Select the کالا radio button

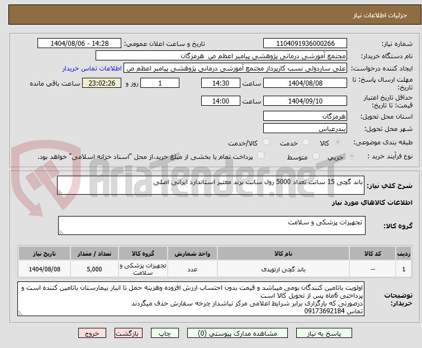[338, 142]
